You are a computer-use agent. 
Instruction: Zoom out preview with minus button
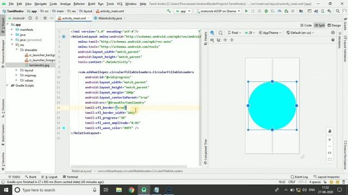330,146
